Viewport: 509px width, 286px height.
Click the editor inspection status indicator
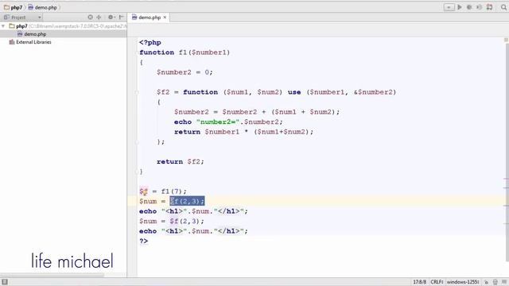[x=506, y=40]
